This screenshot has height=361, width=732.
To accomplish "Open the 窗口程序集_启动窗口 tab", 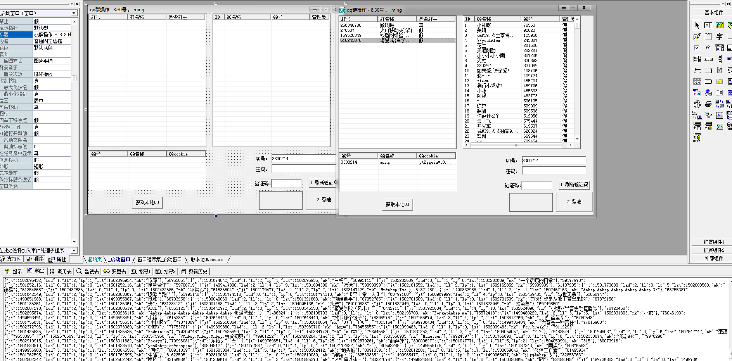I will (x=159, y=259).
